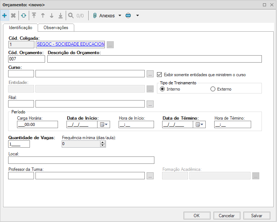This screenshot has width=277, height=222.
Task: Switch to the Observações tab
Action: coord(56,28)
